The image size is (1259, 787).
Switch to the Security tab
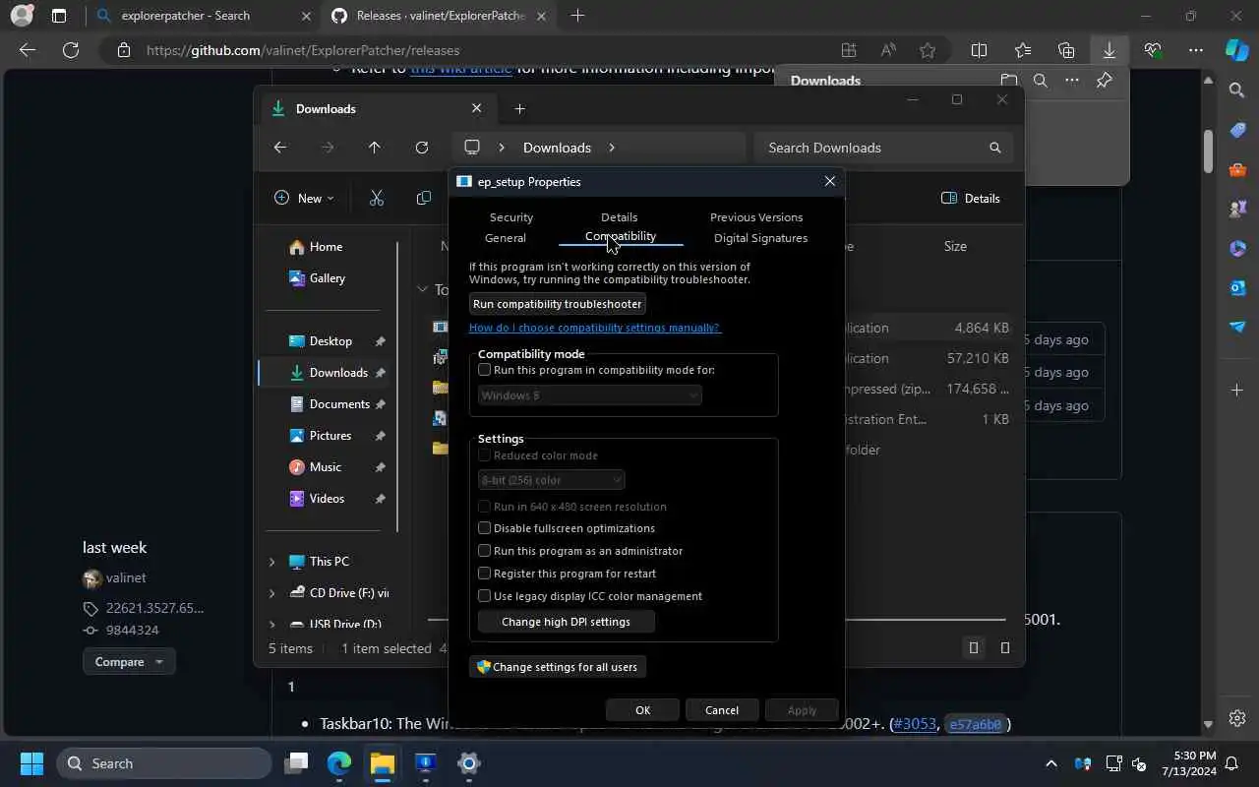[511, 217]
